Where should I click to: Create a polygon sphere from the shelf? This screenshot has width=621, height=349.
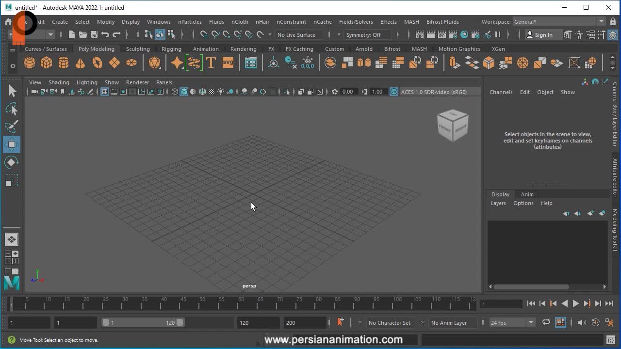coord(30,63)
